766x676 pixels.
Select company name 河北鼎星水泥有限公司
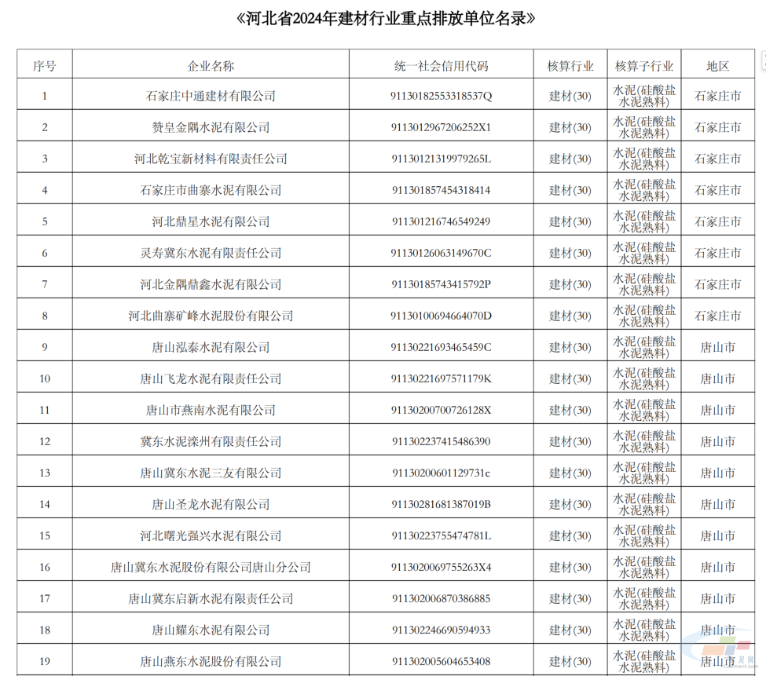click(211, 221)
